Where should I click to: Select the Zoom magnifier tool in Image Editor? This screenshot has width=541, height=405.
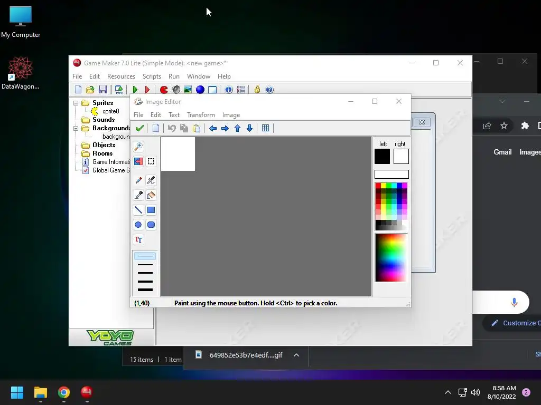coord(138,147)
